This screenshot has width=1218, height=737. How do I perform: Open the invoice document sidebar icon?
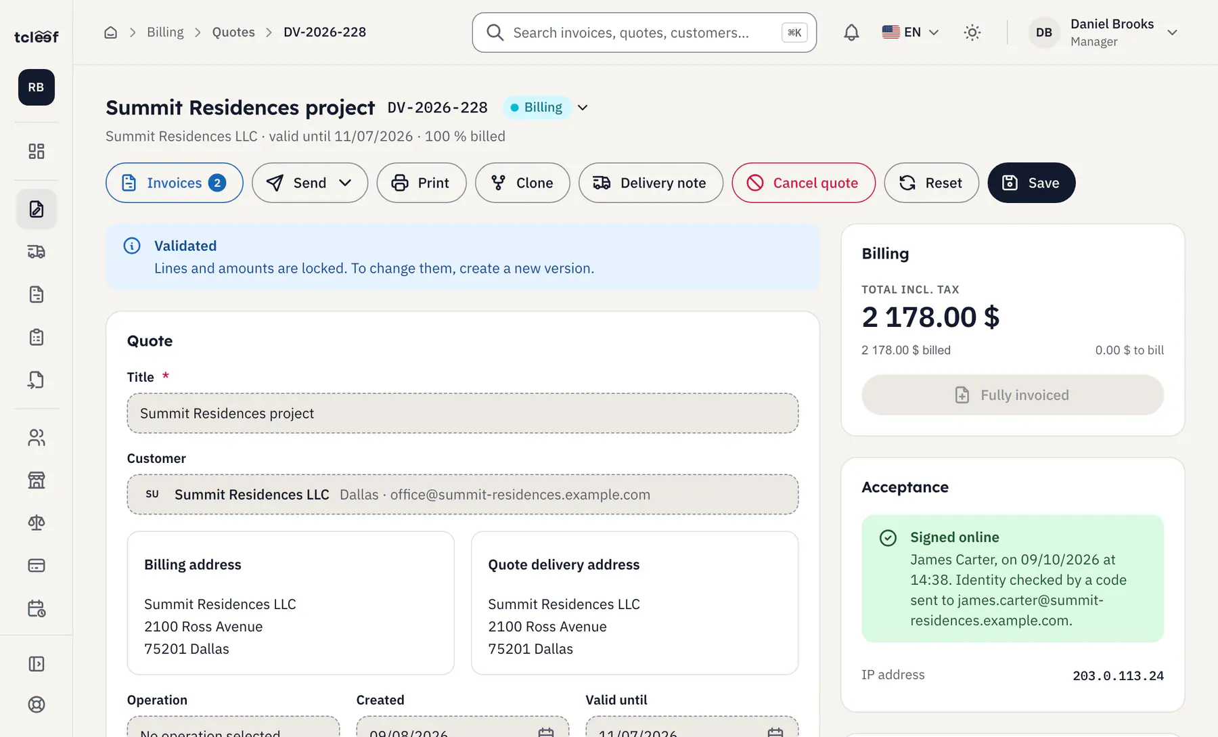pyautogui.click(x=37, y=294)
